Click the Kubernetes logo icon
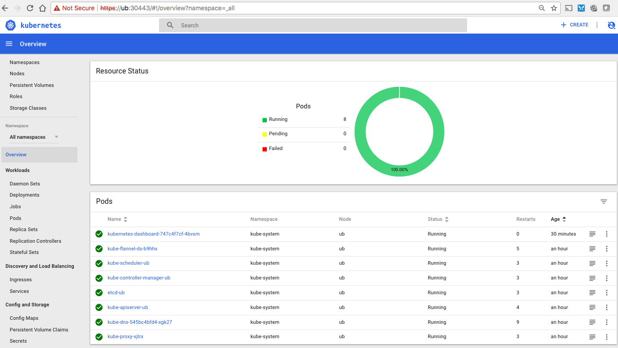This screenshot has width=618, height=348. pos(10,25)
